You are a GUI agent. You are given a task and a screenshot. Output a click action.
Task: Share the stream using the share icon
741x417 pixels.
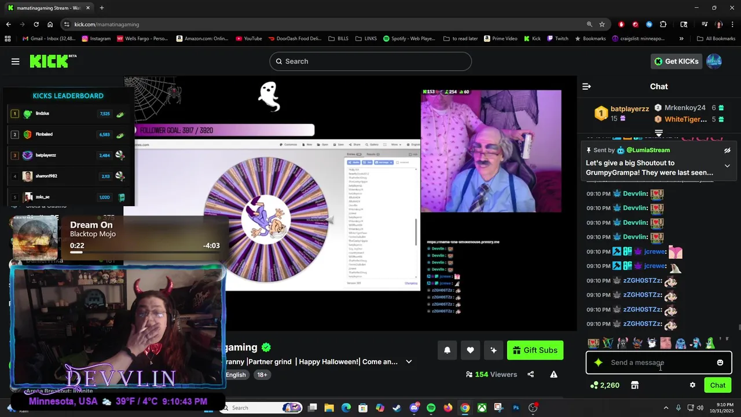pos(531,374)
